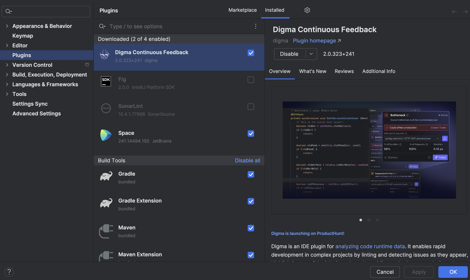Disable Digma Continuous Feedback via its checkbox
Image resolution: width=470 pixels, height=280 pixels.
[251, 53]
